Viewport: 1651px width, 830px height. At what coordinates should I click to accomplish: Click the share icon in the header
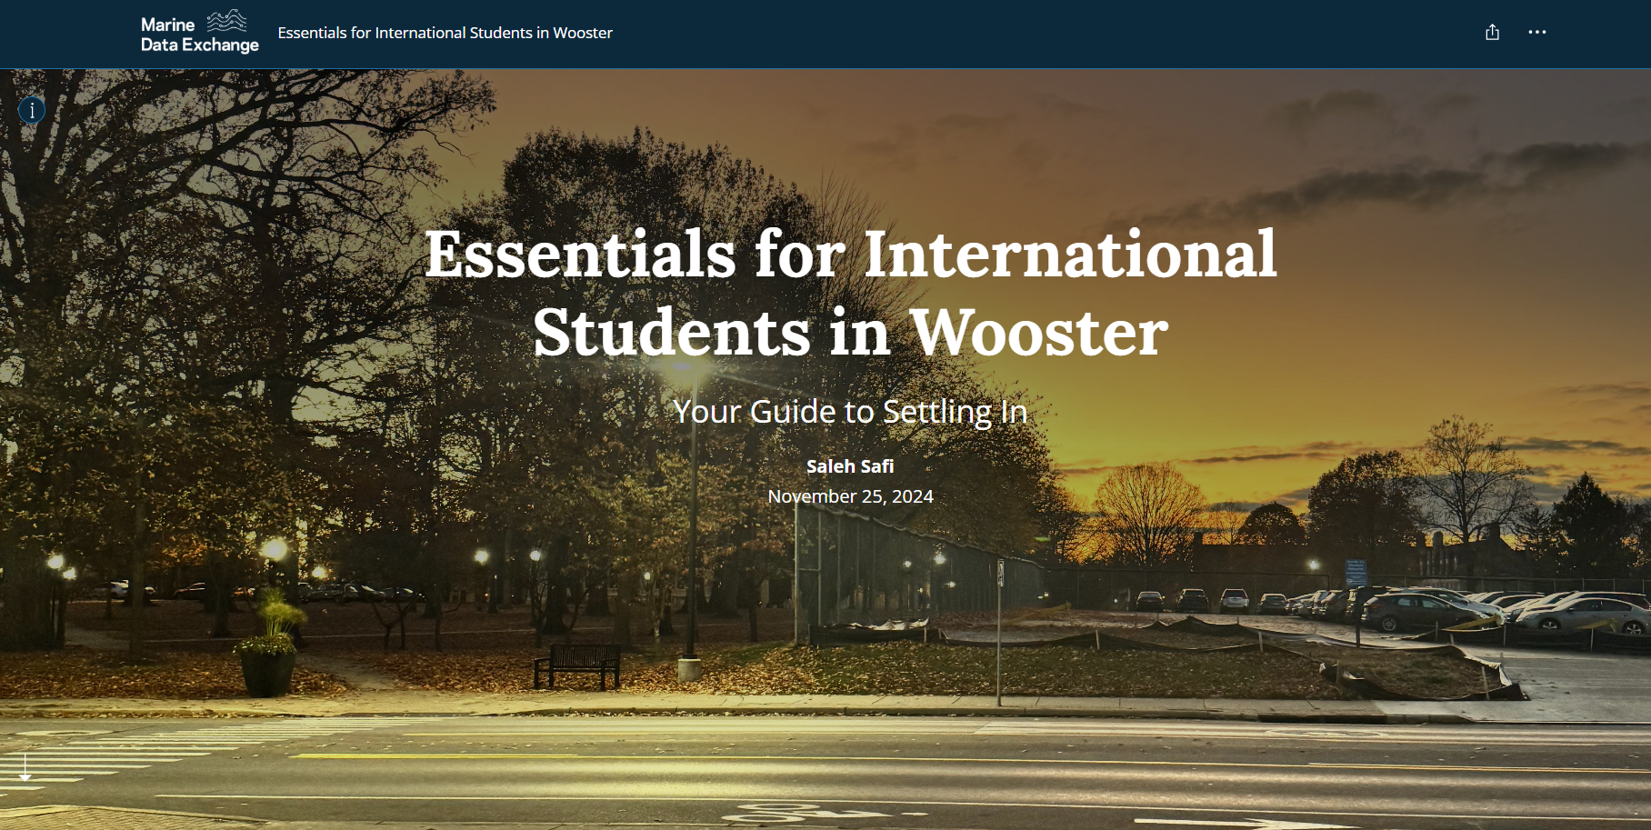click(1492, 33)
